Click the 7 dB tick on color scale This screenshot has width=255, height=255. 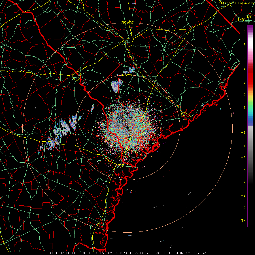[x=245, y=32]
